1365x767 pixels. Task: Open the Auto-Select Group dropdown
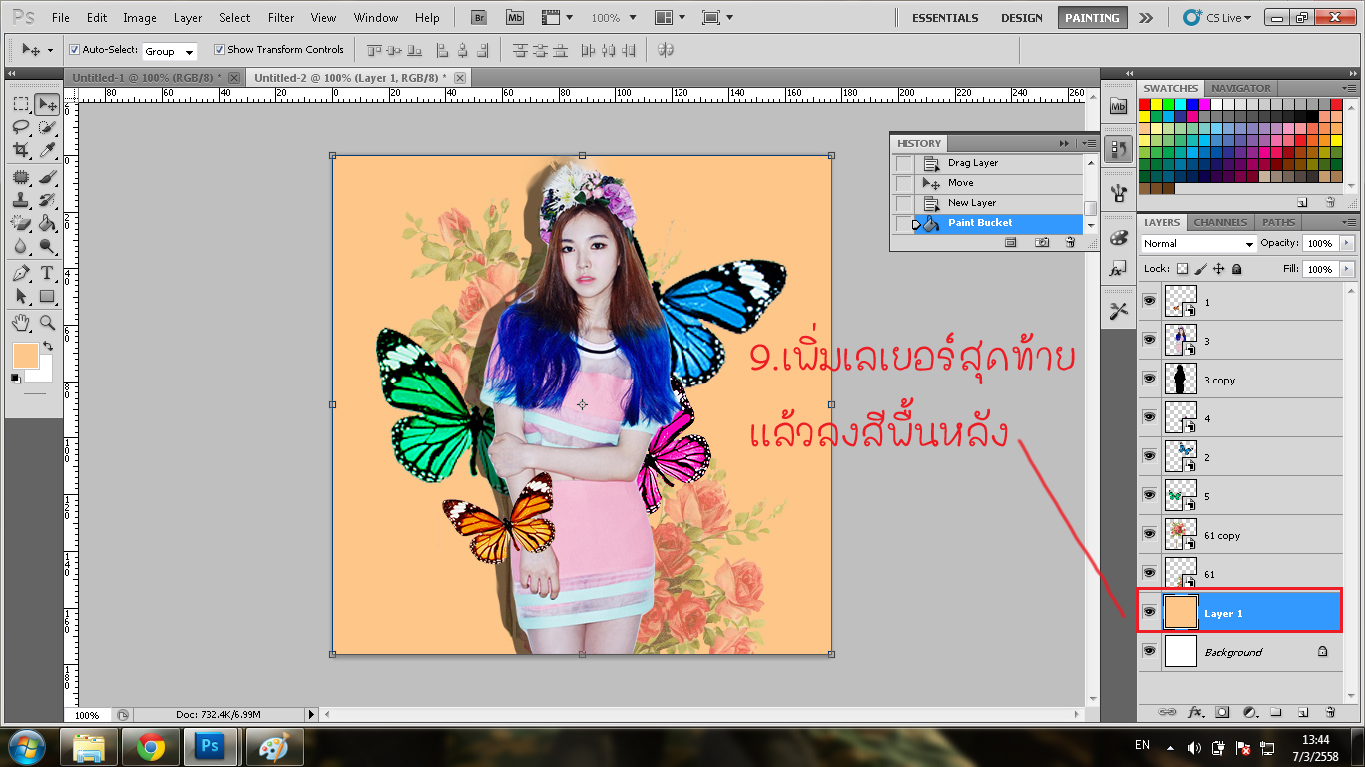pos(170,51)
